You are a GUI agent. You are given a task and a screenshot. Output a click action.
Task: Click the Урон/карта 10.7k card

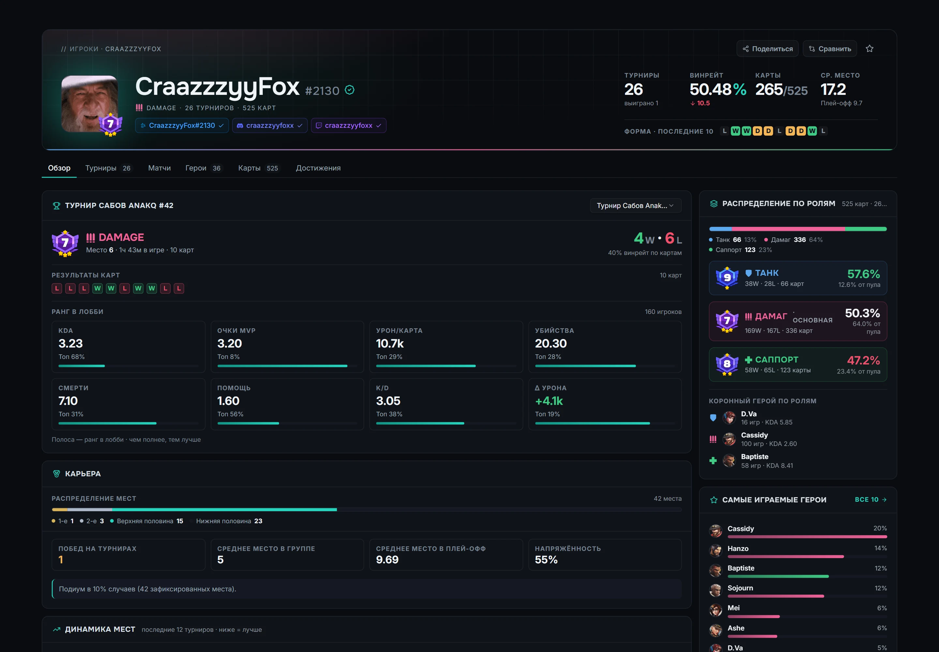coord(446,347)
